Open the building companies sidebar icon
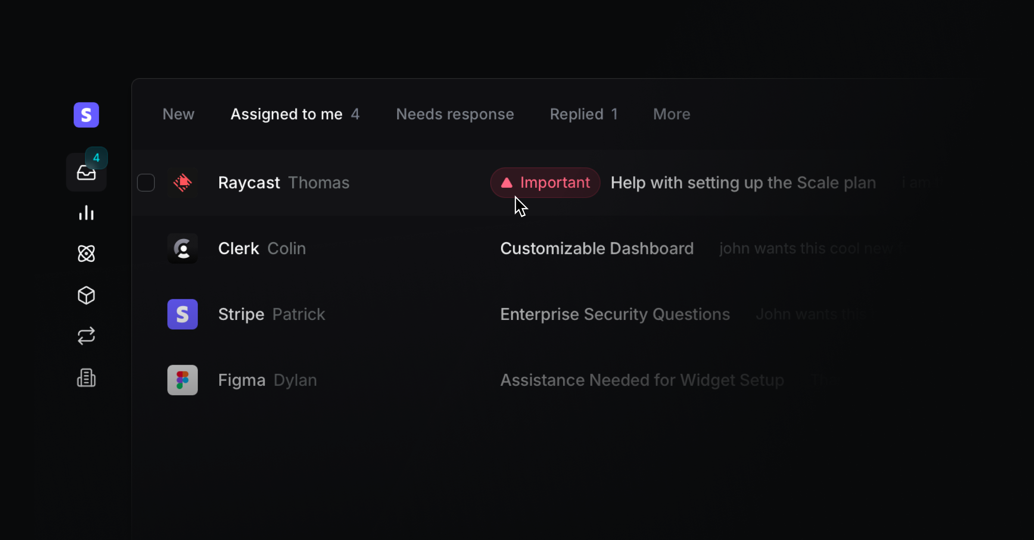 [86, 378]
